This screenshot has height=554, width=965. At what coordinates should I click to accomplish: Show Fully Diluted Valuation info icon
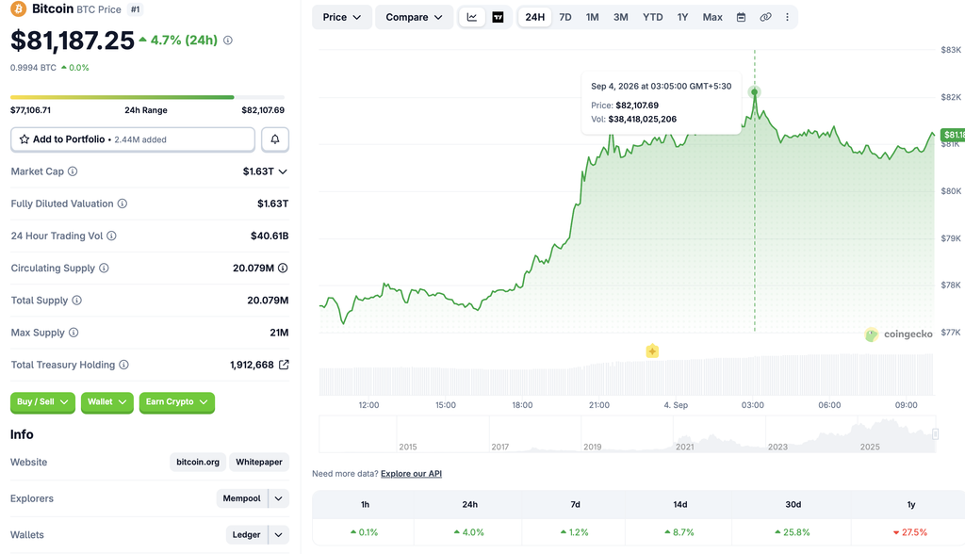[123, 204]
